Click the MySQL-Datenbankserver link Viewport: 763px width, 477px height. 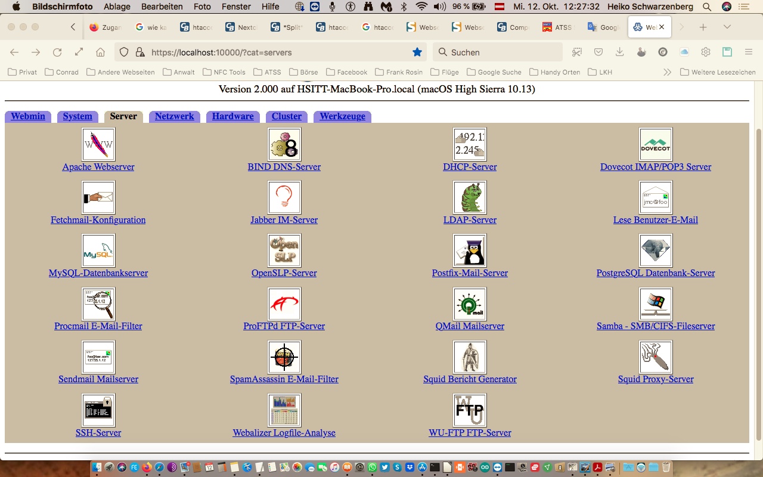[x=98, y=273]
